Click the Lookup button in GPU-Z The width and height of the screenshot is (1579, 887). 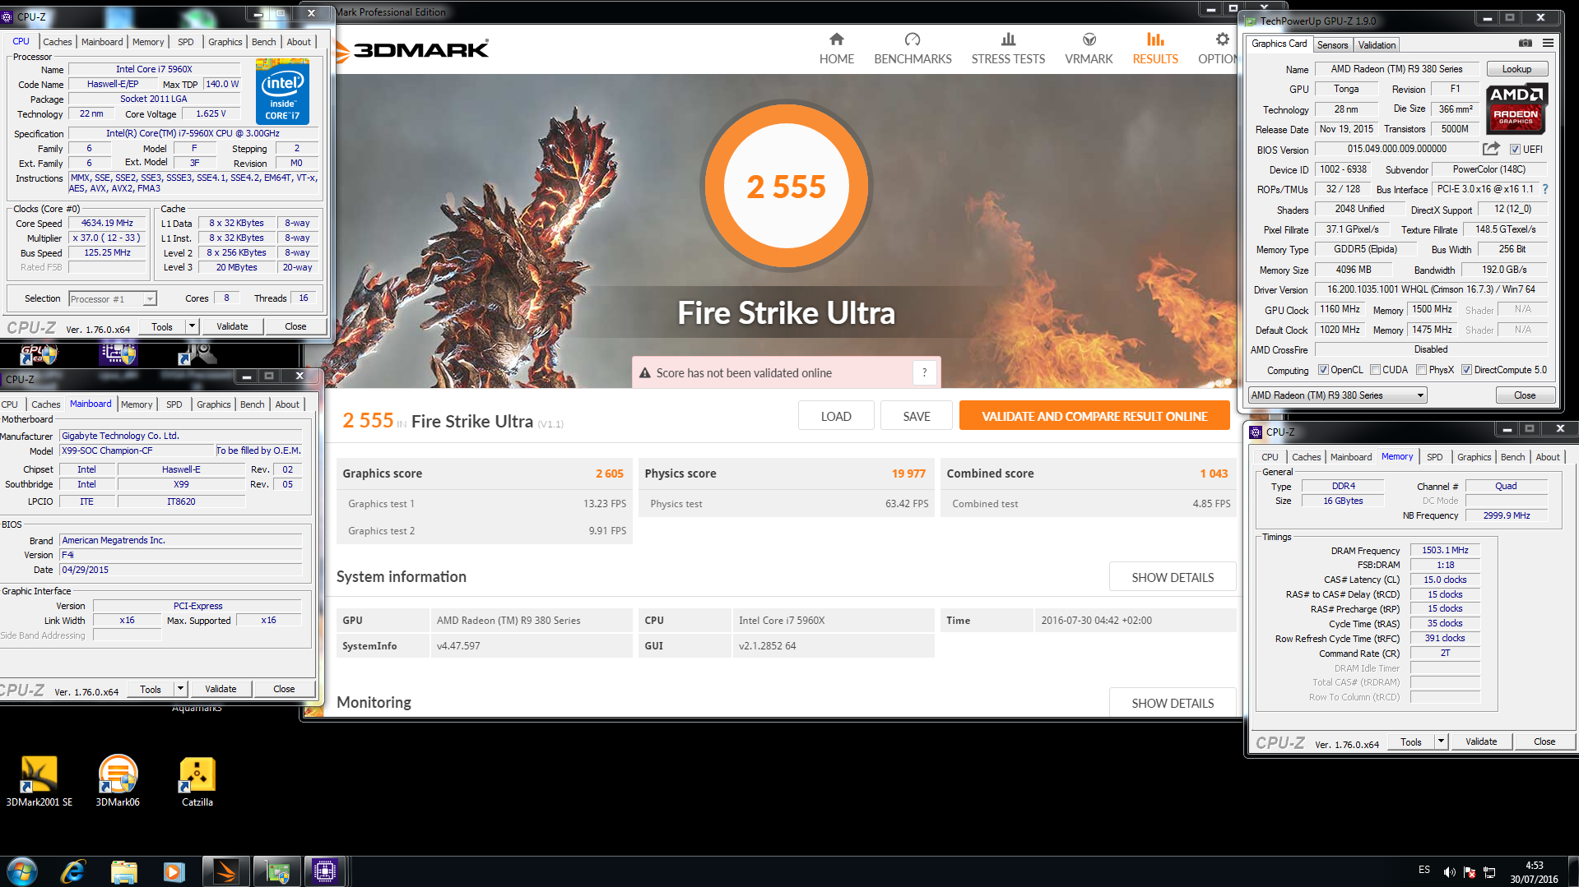1516,69
